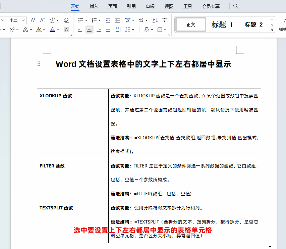Click the superscript X² icon

tap(12, 30)
